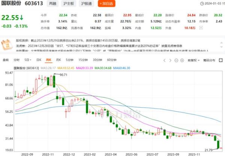
Task: Click the 最低价 value 22.20
Action: [x=157, y=15]
